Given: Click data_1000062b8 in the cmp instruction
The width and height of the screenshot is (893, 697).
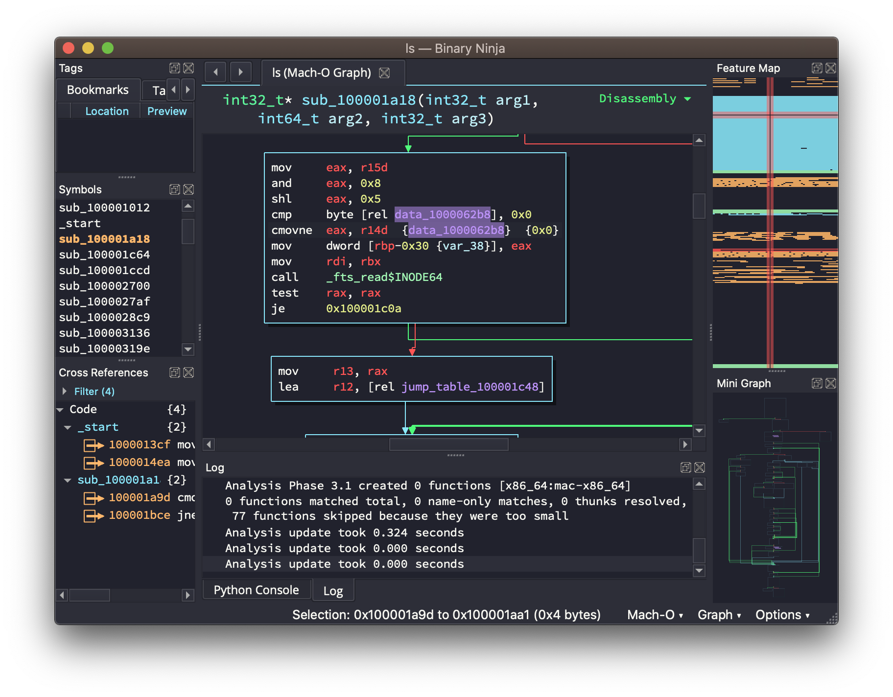Looking at the screenshot, I should 443,214.
